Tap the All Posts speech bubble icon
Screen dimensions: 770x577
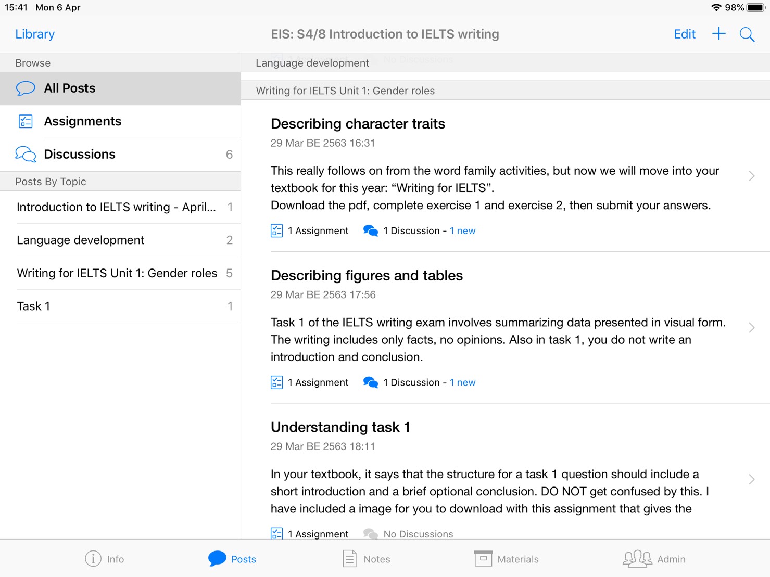click(x=26, y=88)
